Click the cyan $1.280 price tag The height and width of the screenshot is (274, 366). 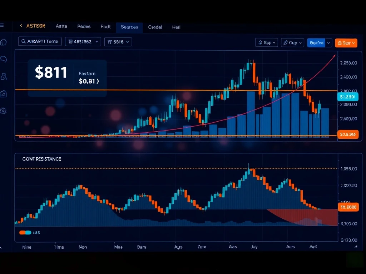click(348, 96)
